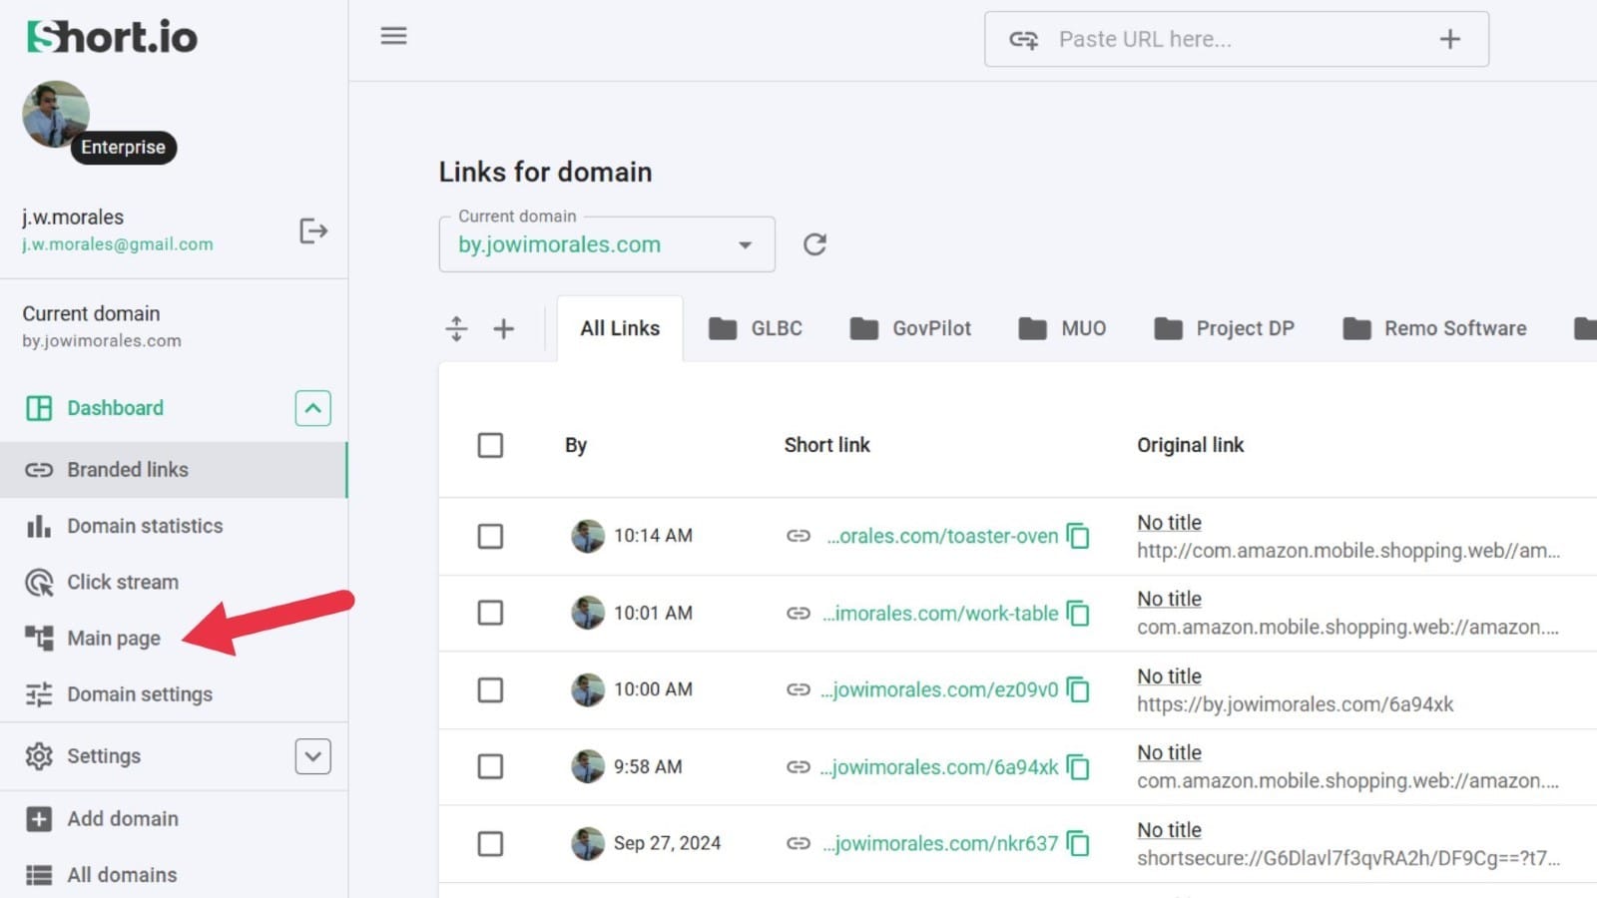Go to Branded links
Image resolution: width=1597 pixels, height=898 pixels.
pyautogui.click(x=174, y=470)
